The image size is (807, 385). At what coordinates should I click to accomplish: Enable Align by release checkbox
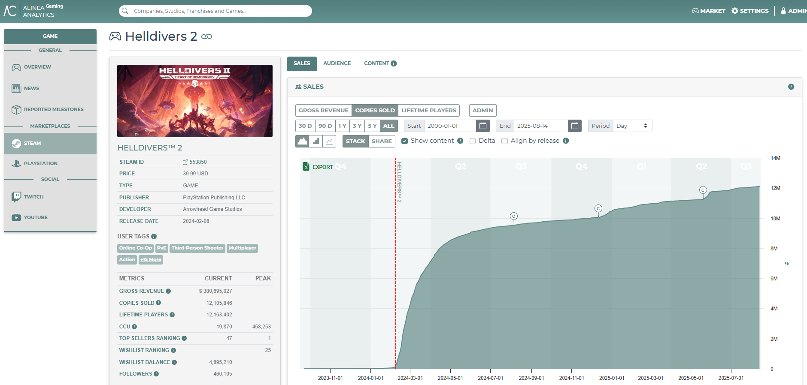(505, 141)
